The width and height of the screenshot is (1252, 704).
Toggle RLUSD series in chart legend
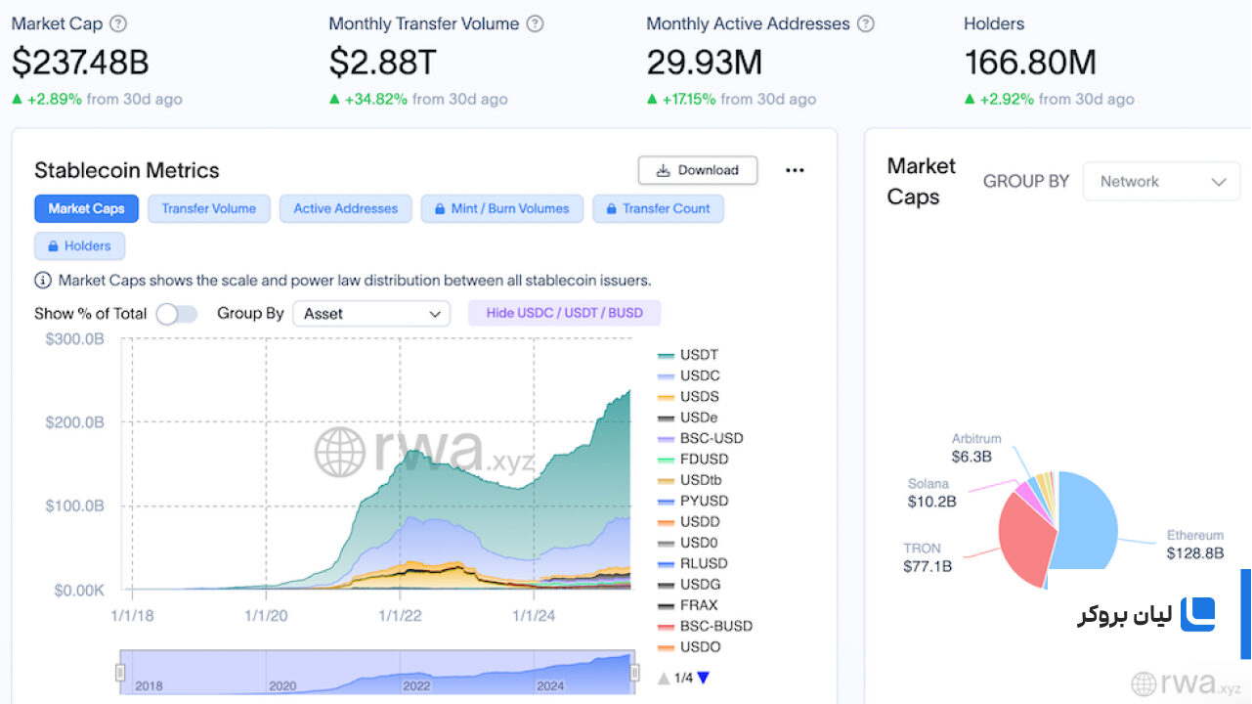point(692,563)
